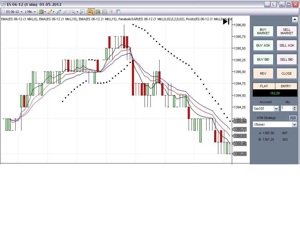Click the BUY MARKET button
This screenshot has height=239, width=300.
pos(263,31)
